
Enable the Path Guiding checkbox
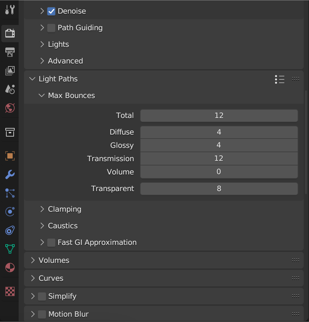(51, 28)
